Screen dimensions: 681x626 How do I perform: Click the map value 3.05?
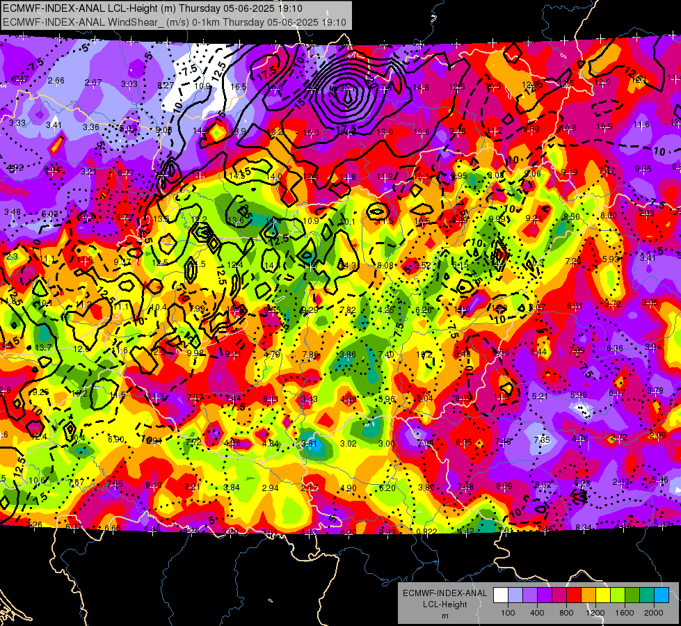pos(650,302)
